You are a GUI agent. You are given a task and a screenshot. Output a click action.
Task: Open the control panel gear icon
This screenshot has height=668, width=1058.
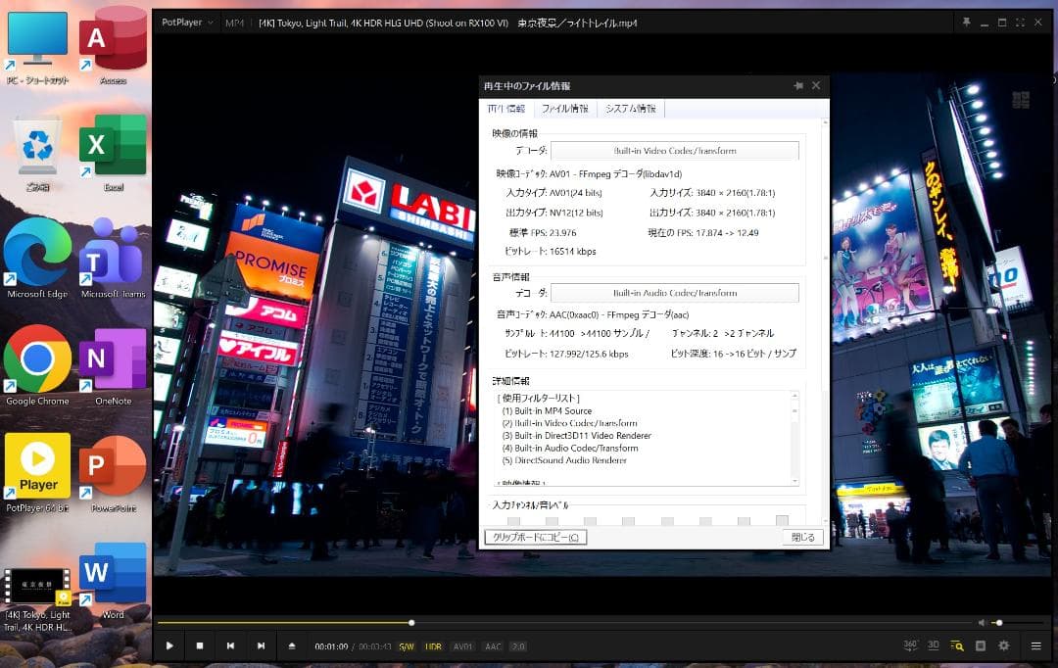click(1004, 645)
